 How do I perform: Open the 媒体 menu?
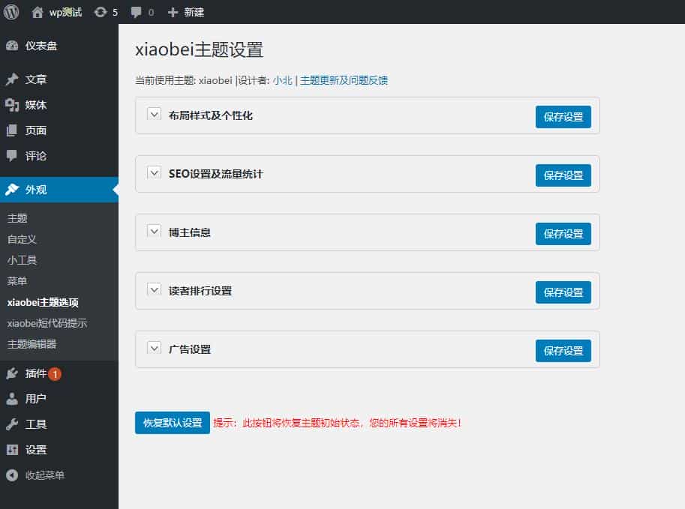coord(59,105)
